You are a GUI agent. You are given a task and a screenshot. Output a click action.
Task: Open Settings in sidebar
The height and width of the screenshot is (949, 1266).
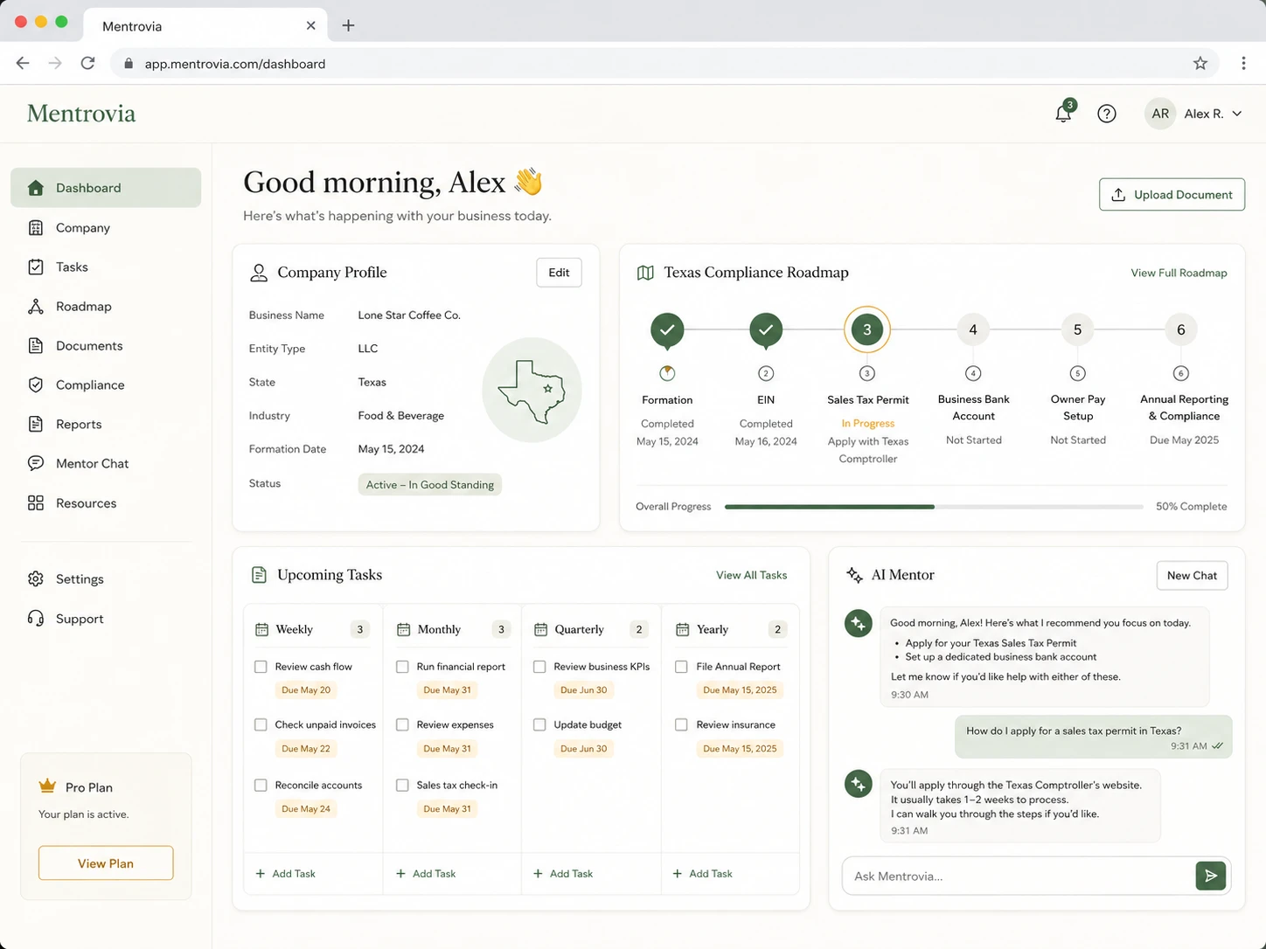point(106,579)
